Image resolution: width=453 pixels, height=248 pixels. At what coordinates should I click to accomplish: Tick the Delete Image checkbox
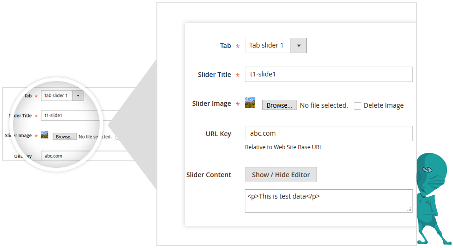(x=358, y=106)
